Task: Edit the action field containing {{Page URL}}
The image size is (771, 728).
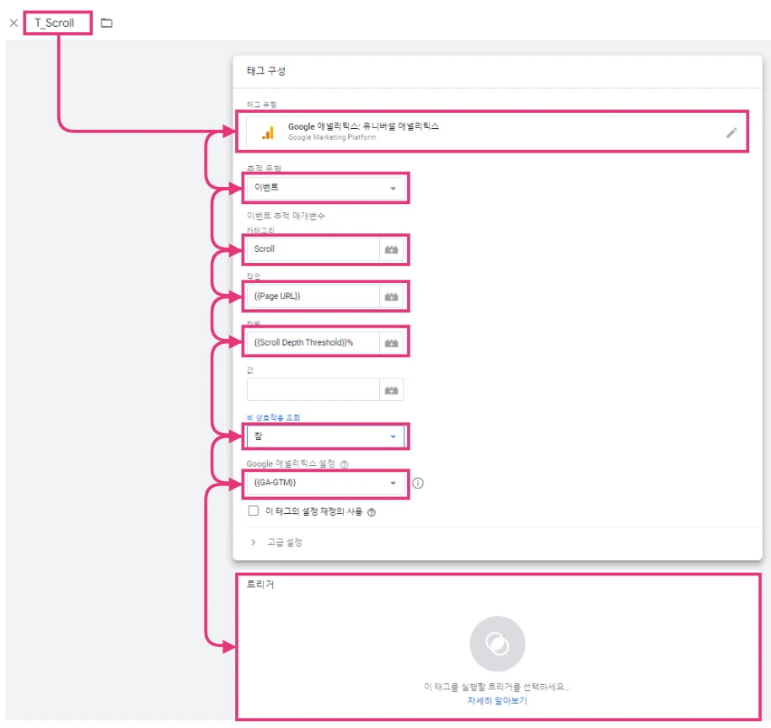Action: tap(313, 296)
